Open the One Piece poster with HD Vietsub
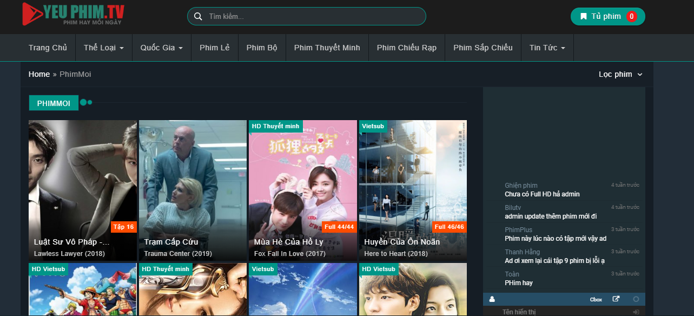 [x=83, y=289]
